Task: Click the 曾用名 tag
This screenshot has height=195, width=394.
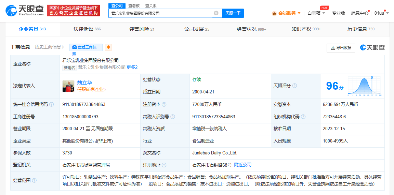Action: (x=70, y=67)
